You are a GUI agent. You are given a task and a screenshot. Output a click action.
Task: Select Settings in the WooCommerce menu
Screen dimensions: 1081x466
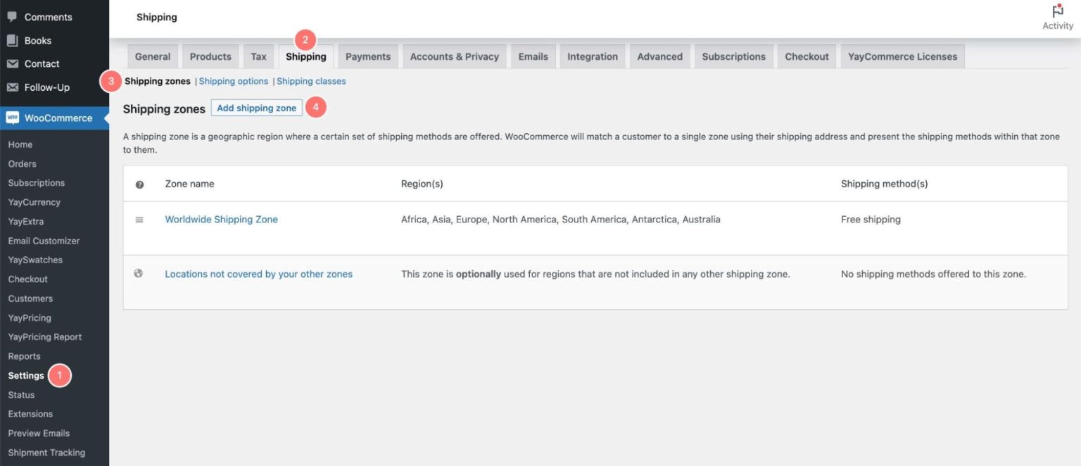pyautogui.click(x=25, y=375)
